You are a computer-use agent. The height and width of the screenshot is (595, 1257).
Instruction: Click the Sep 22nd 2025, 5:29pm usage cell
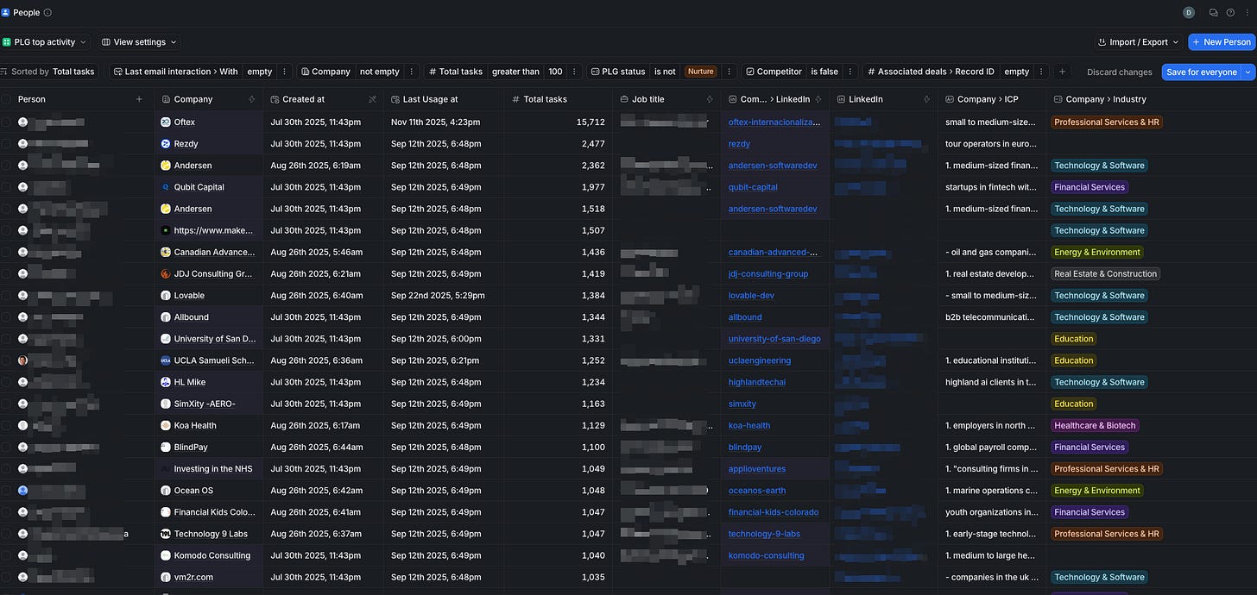pyautogui.click(x=444, y=295)
